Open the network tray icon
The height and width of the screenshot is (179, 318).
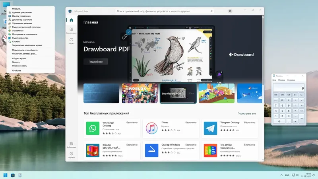coord(293,175)
